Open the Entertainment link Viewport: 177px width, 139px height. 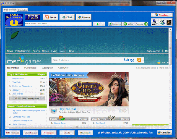coord(23,51)
